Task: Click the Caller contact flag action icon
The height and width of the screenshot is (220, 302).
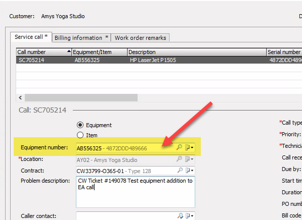Action: [188, 216]
